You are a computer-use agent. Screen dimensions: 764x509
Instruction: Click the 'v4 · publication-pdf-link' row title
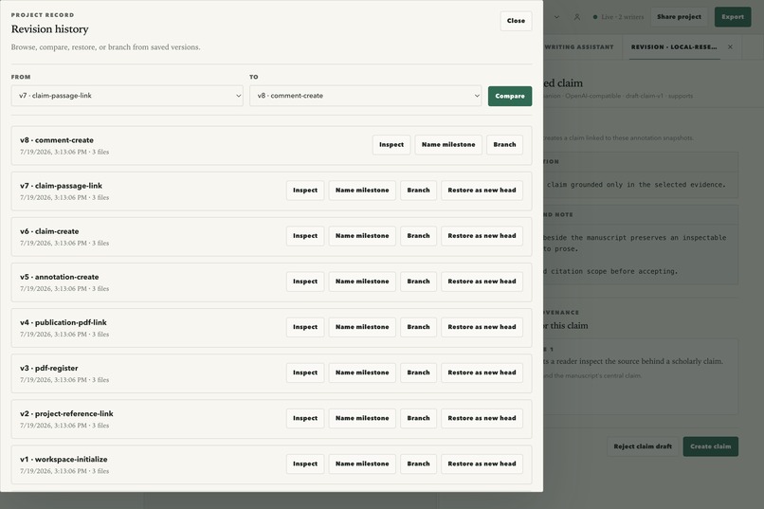click(63, 322)
